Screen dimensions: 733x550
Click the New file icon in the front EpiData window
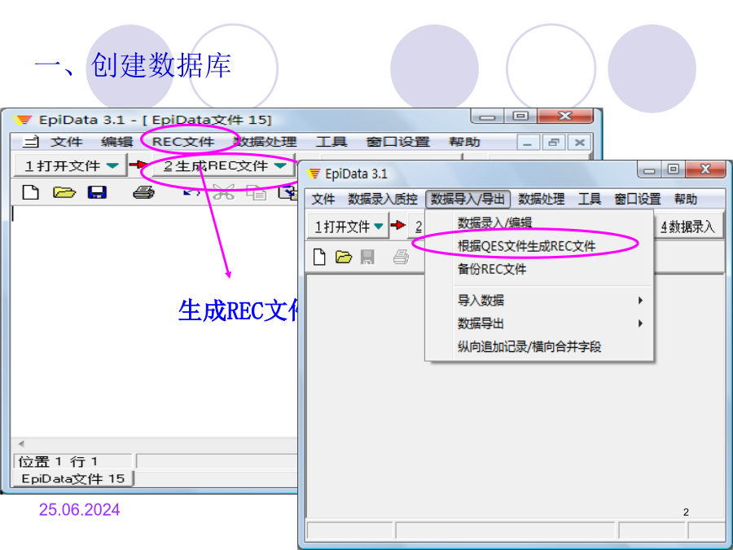pyautogui.click(x=319, y=257)
